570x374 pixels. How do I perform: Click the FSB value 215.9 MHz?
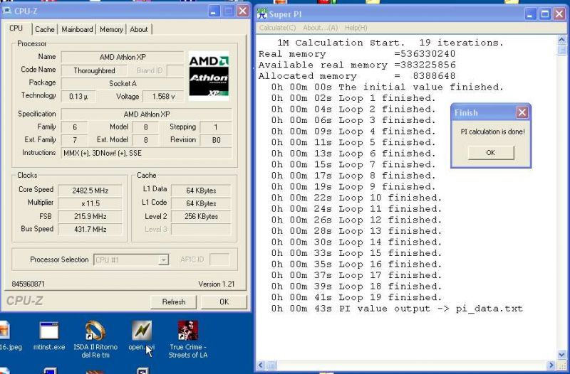pos(90,217)
